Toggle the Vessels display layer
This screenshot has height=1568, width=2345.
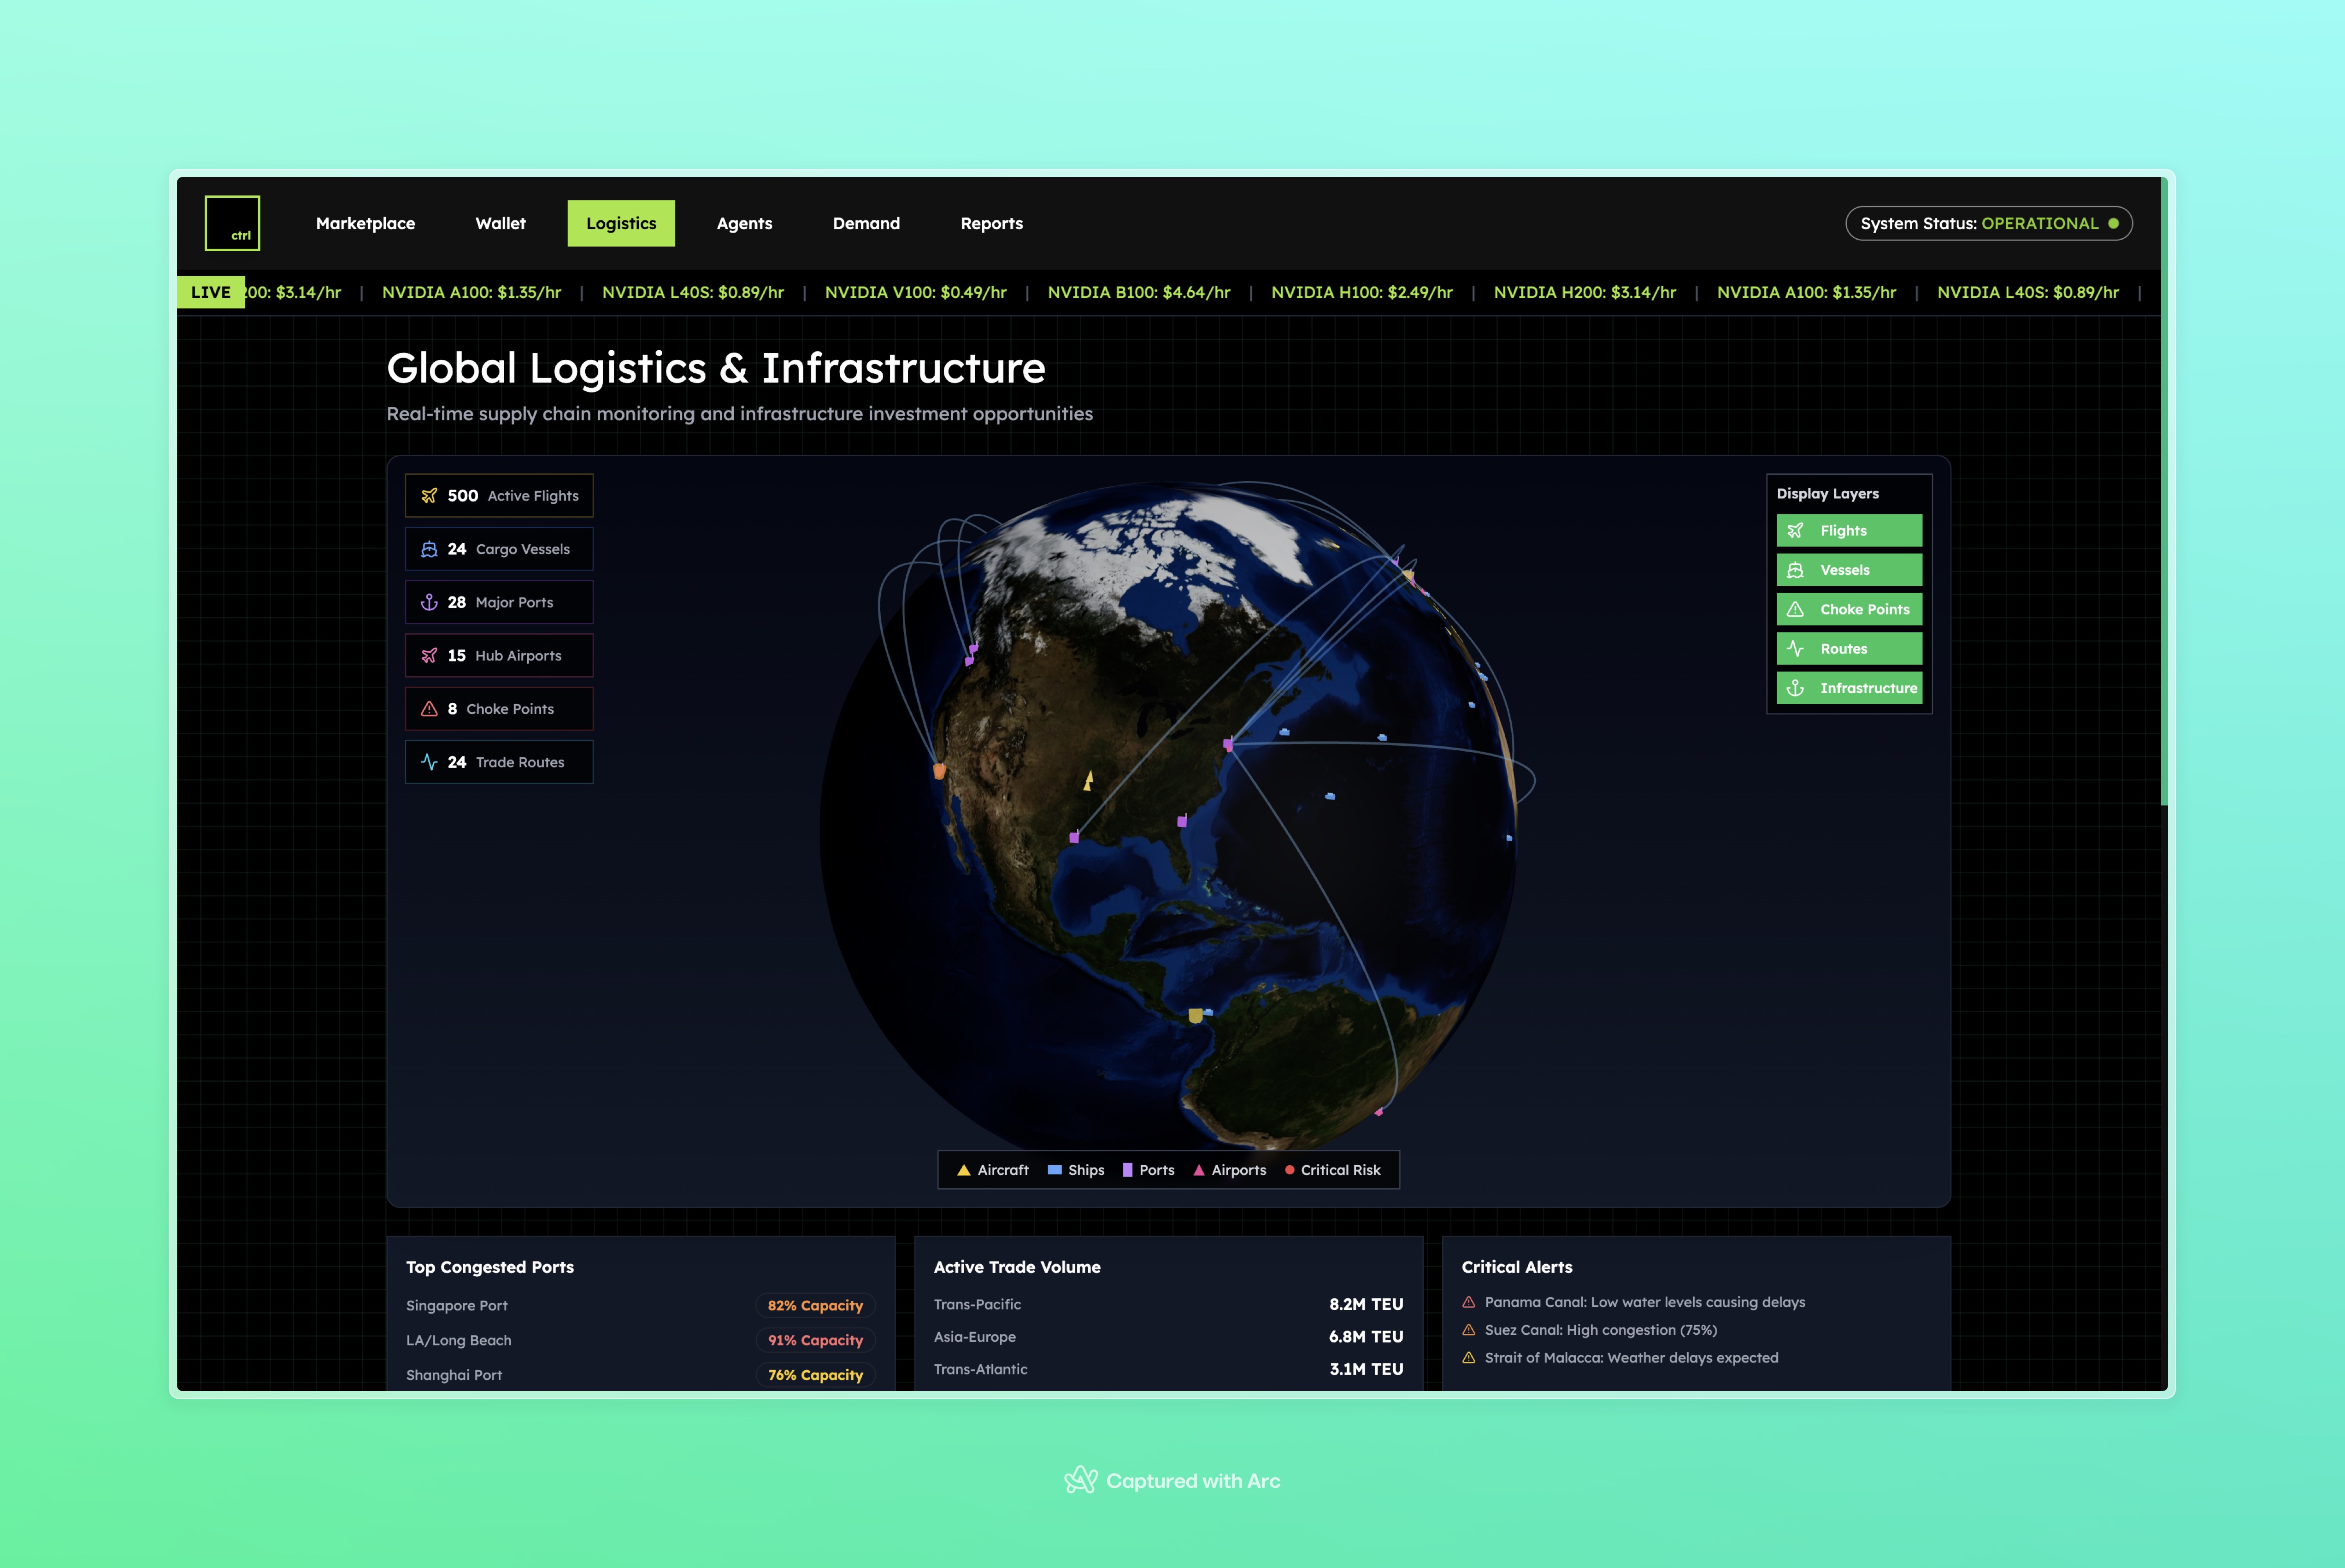1848,570
